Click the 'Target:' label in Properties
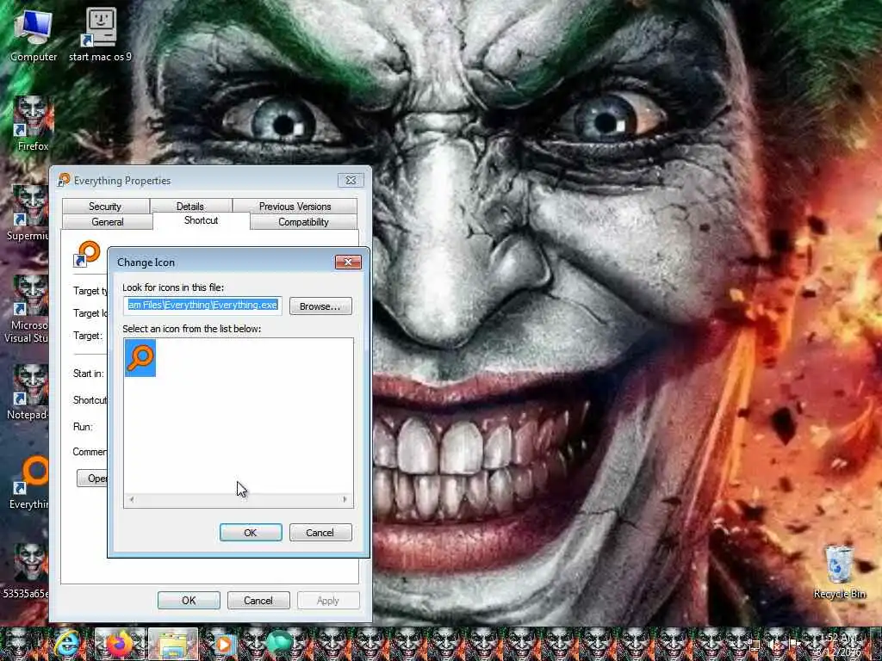The width and height of the screenshot is (882, 661). pyautogui.click(x=88, y=336)
